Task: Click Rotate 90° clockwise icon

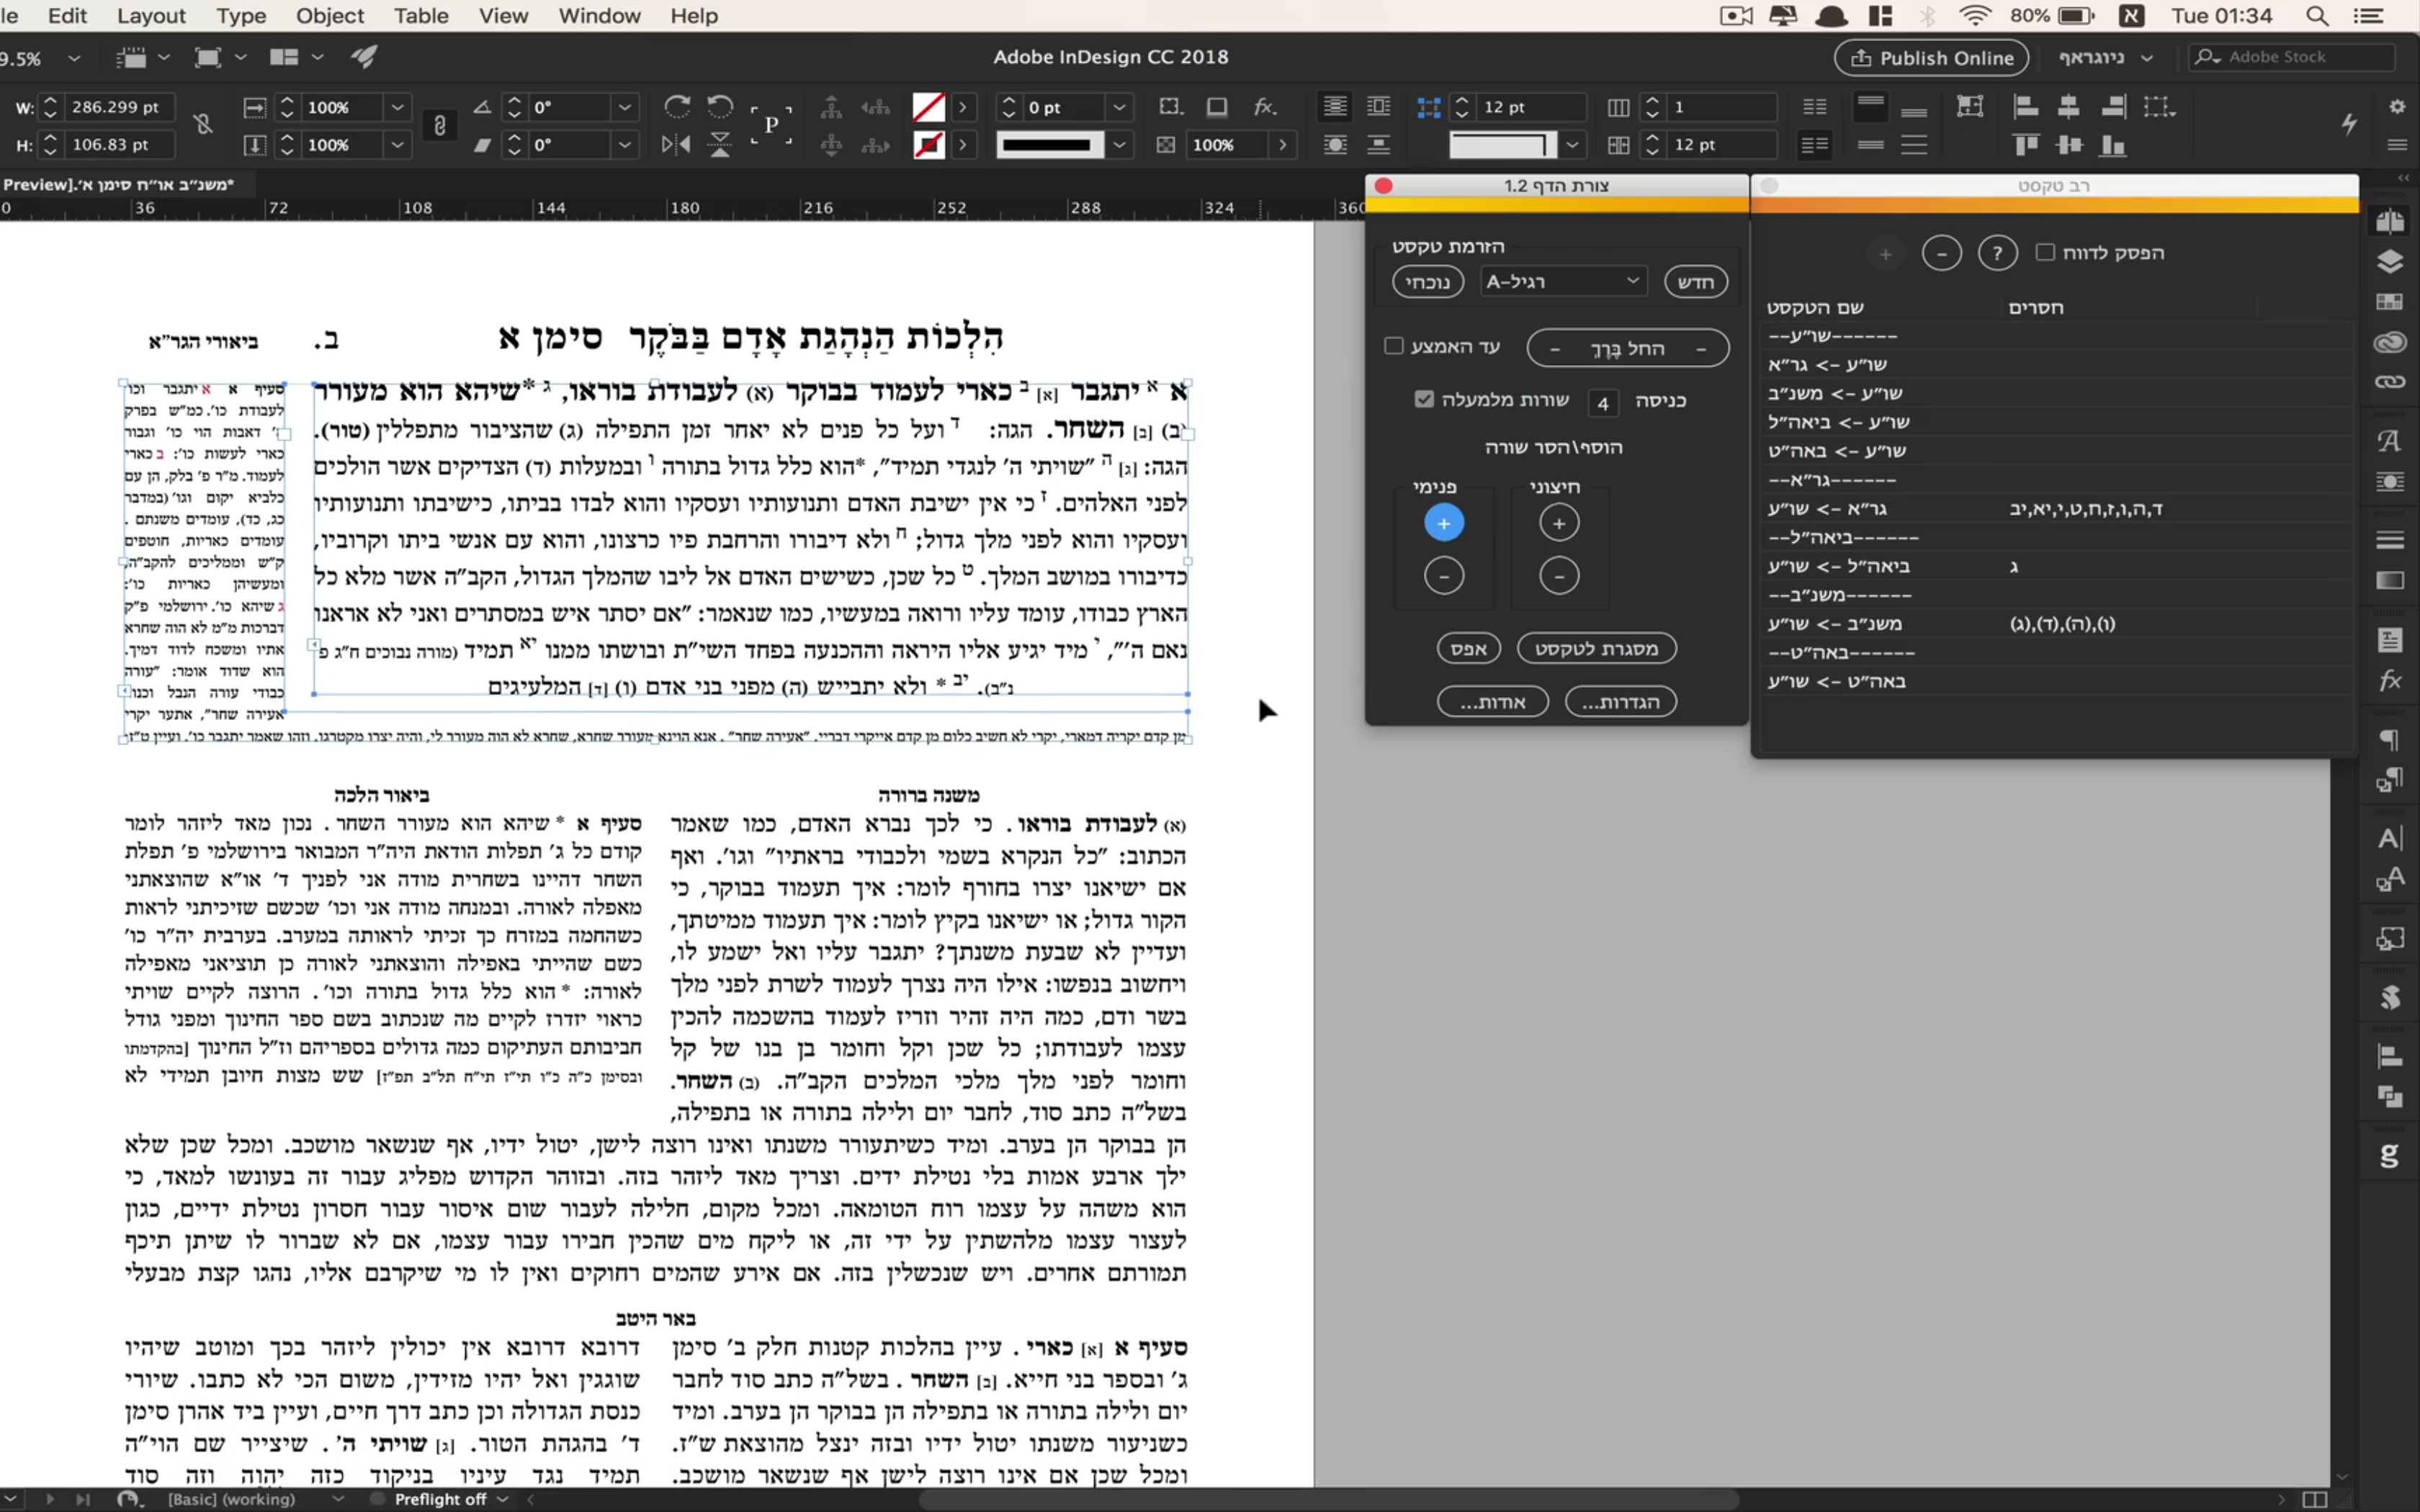Action: 677,106
